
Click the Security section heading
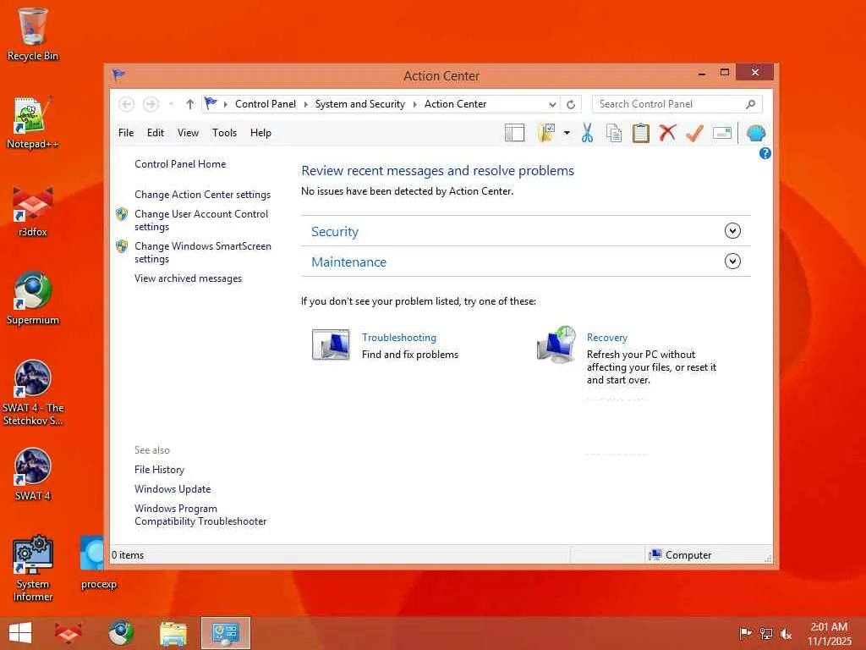[335, 232]
